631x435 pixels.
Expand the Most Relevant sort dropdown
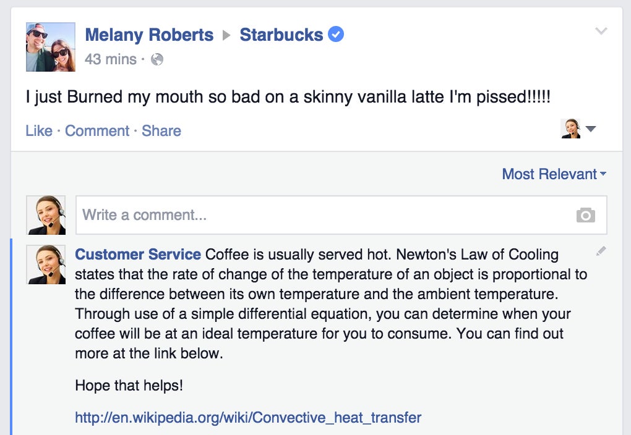[x=554, y=174]
